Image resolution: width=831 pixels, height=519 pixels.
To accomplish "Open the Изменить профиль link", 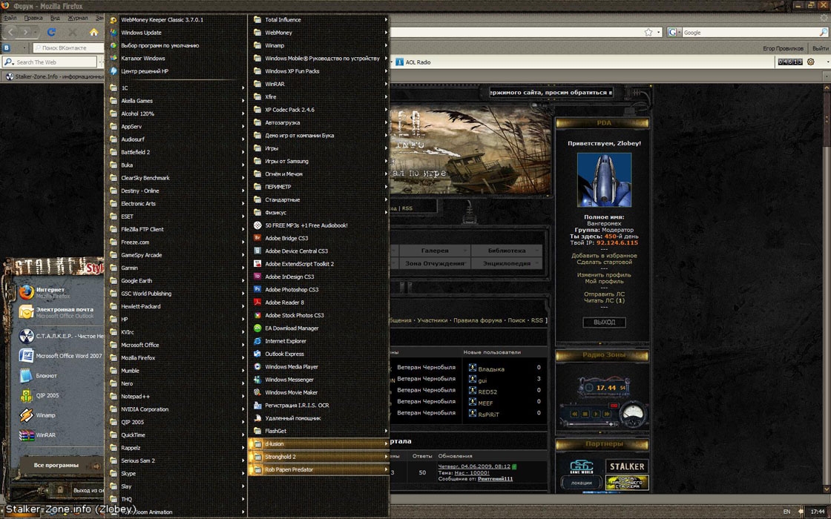I will click(x=604, y=275).
